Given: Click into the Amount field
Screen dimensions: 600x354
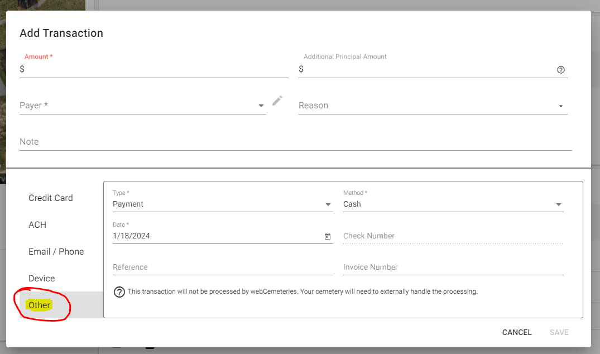Looking at the screenshot, I should (x=156, y=69).
